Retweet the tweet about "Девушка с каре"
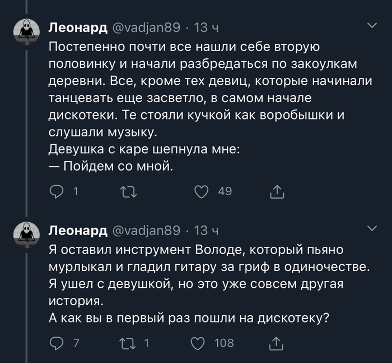This screenshot has height=363, width=392. coord(128,192)
